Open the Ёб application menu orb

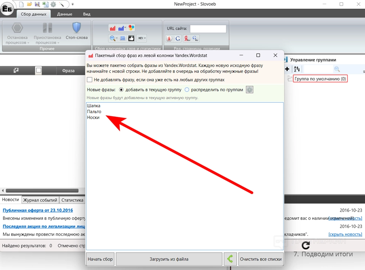click(7, 9)
